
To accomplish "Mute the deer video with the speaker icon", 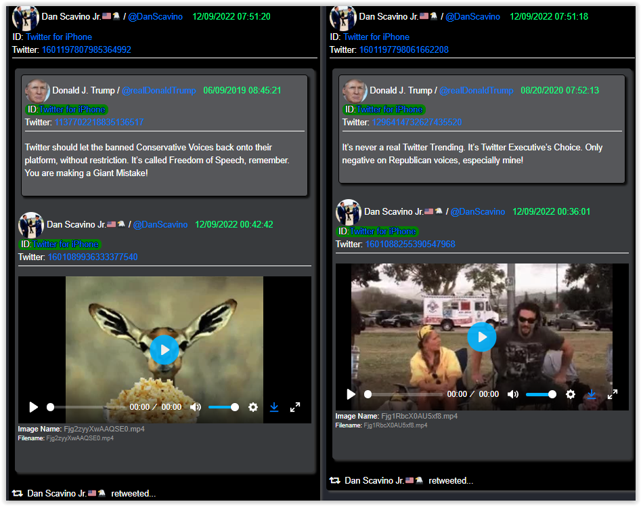I will 196,407.
